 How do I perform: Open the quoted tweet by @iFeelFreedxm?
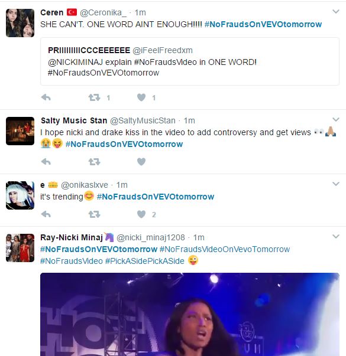190,61
